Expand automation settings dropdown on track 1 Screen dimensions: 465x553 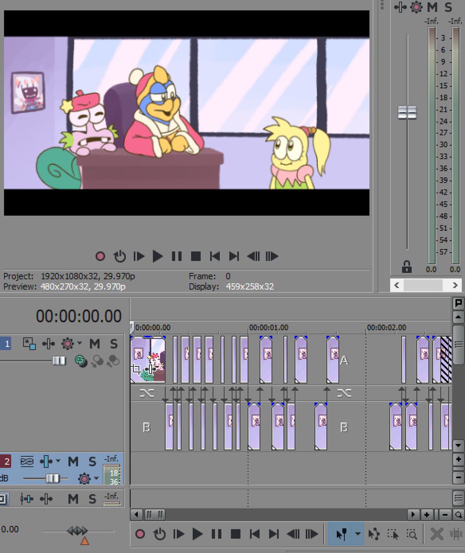79,343
